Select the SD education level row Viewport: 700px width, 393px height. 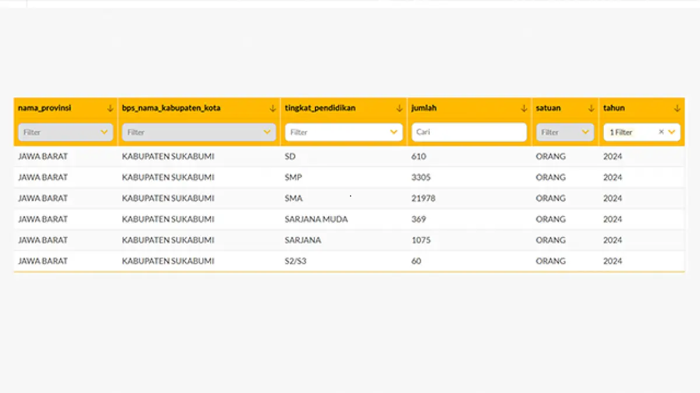point(290,157)
